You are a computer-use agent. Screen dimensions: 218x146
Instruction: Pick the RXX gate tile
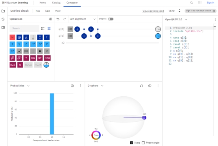coord(47,58)
